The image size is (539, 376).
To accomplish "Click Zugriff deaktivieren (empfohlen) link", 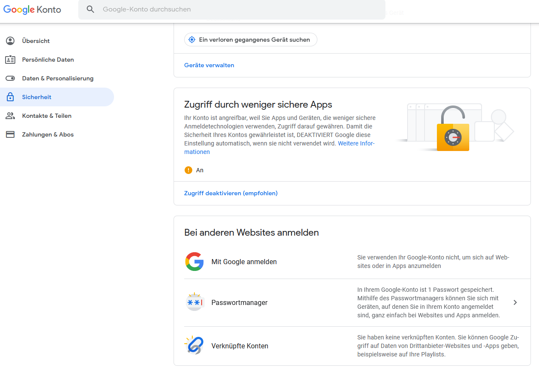I will (231, 193).
